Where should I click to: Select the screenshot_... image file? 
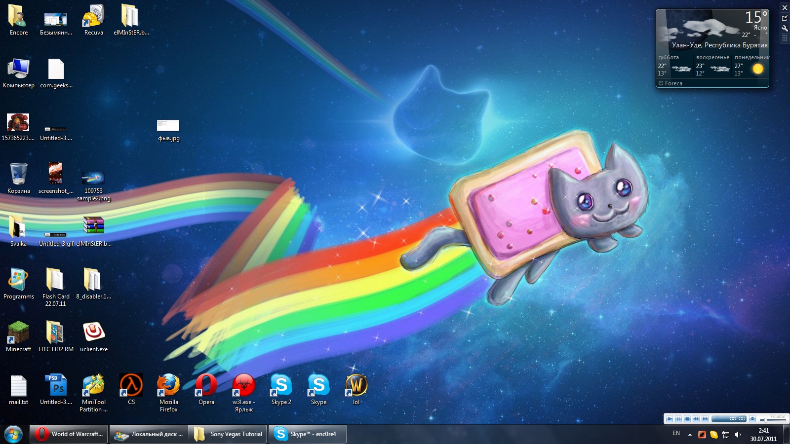pos(56,178)
